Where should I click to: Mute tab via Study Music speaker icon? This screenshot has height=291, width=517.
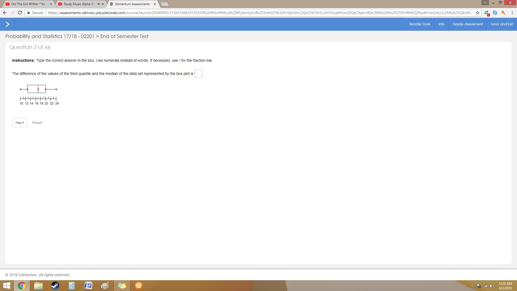point(99,4)
